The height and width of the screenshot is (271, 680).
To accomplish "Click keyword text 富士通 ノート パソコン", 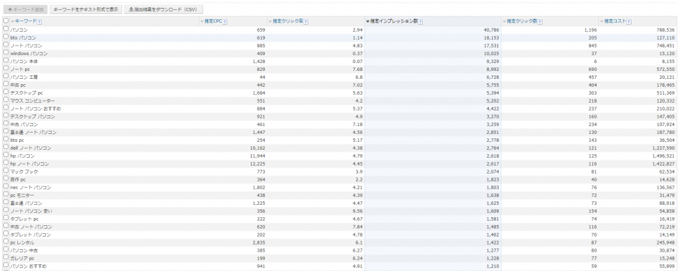I will (33, 133).
